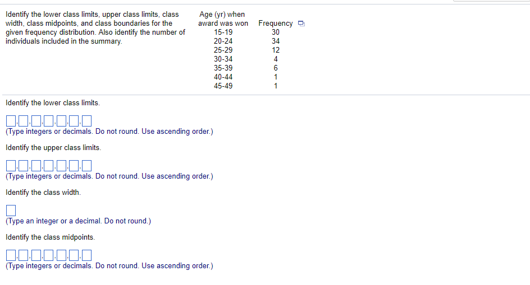Select the second class midpoints input box
Image resolution: width=530 pixels, height=285 pixels.
[24, 255]
